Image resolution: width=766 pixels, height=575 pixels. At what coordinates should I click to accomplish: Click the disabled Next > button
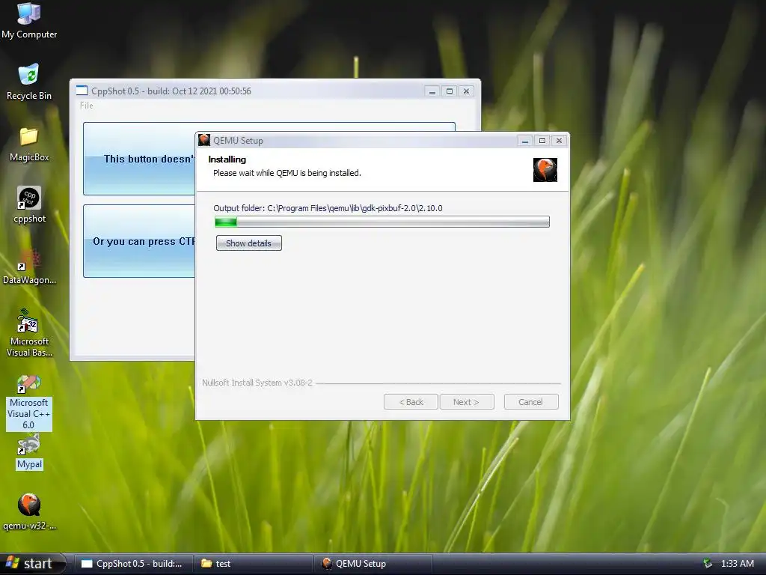click(467, 402)
